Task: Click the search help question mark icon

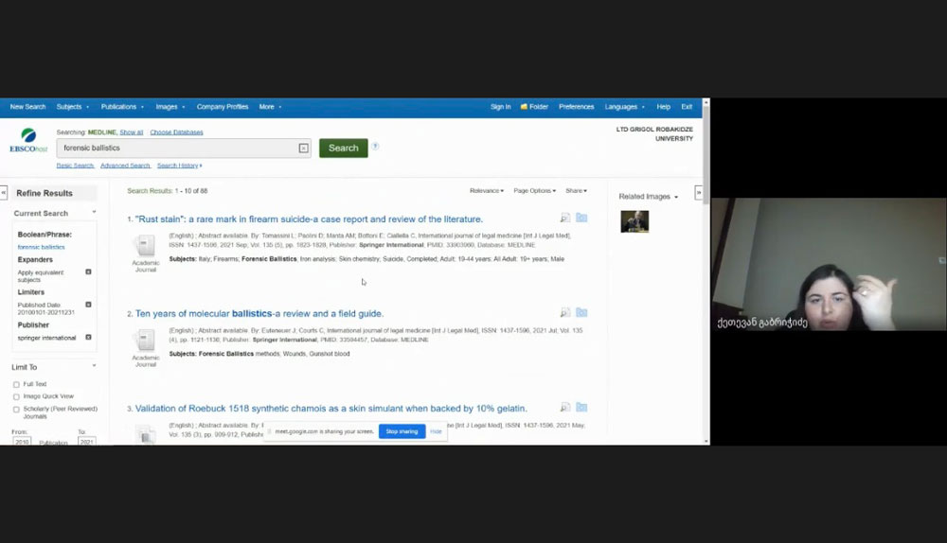Action: pyautogui.click(x=376, y=147)
